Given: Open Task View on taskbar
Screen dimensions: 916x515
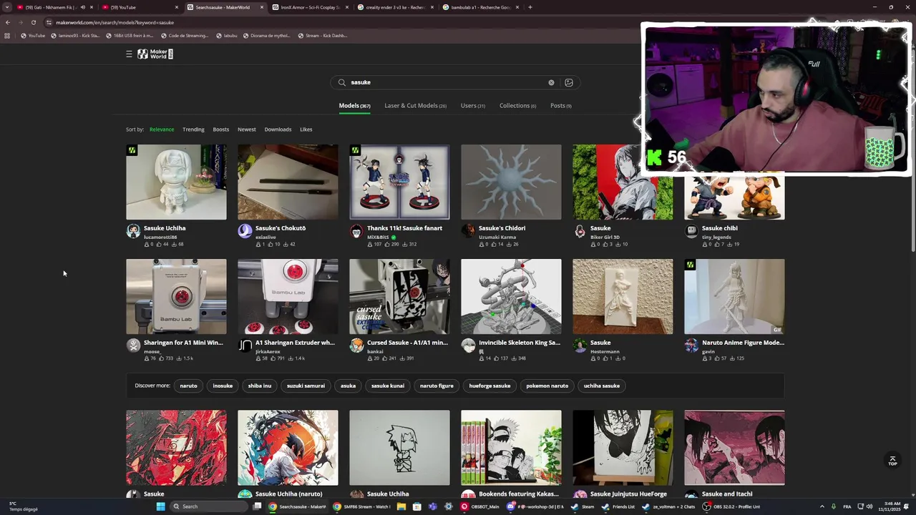Looking at the screenshot, I should [x=258, y=506].
